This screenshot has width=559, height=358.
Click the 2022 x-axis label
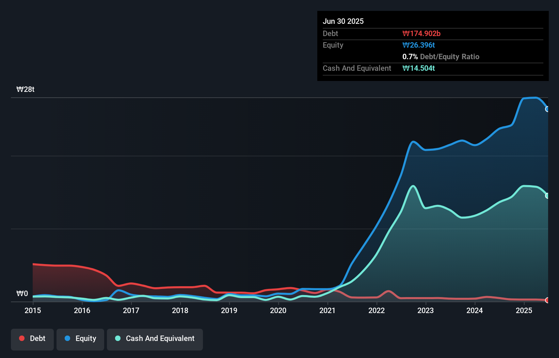pos(377,310)
